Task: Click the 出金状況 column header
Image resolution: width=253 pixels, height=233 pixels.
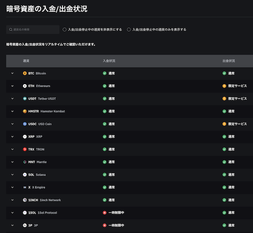Action: coord(229,61)
